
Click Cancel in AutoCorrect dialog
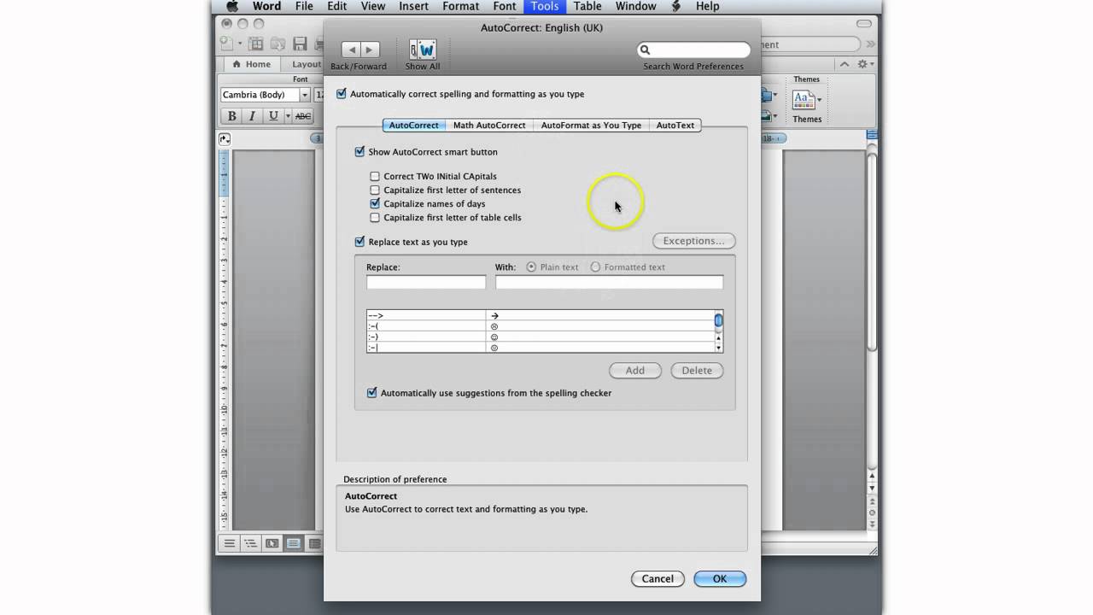658,578
